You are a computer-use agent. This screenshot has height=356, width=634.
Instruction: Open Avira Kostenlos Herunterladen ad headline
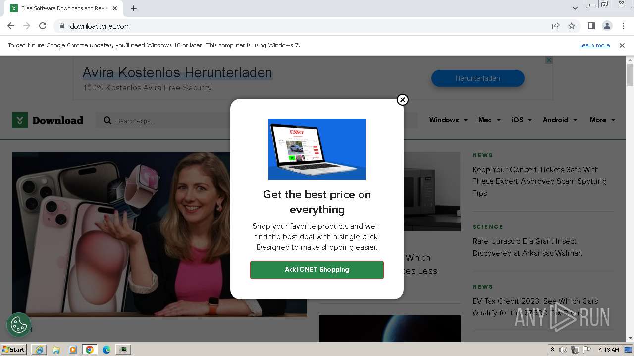coord(177,73)
